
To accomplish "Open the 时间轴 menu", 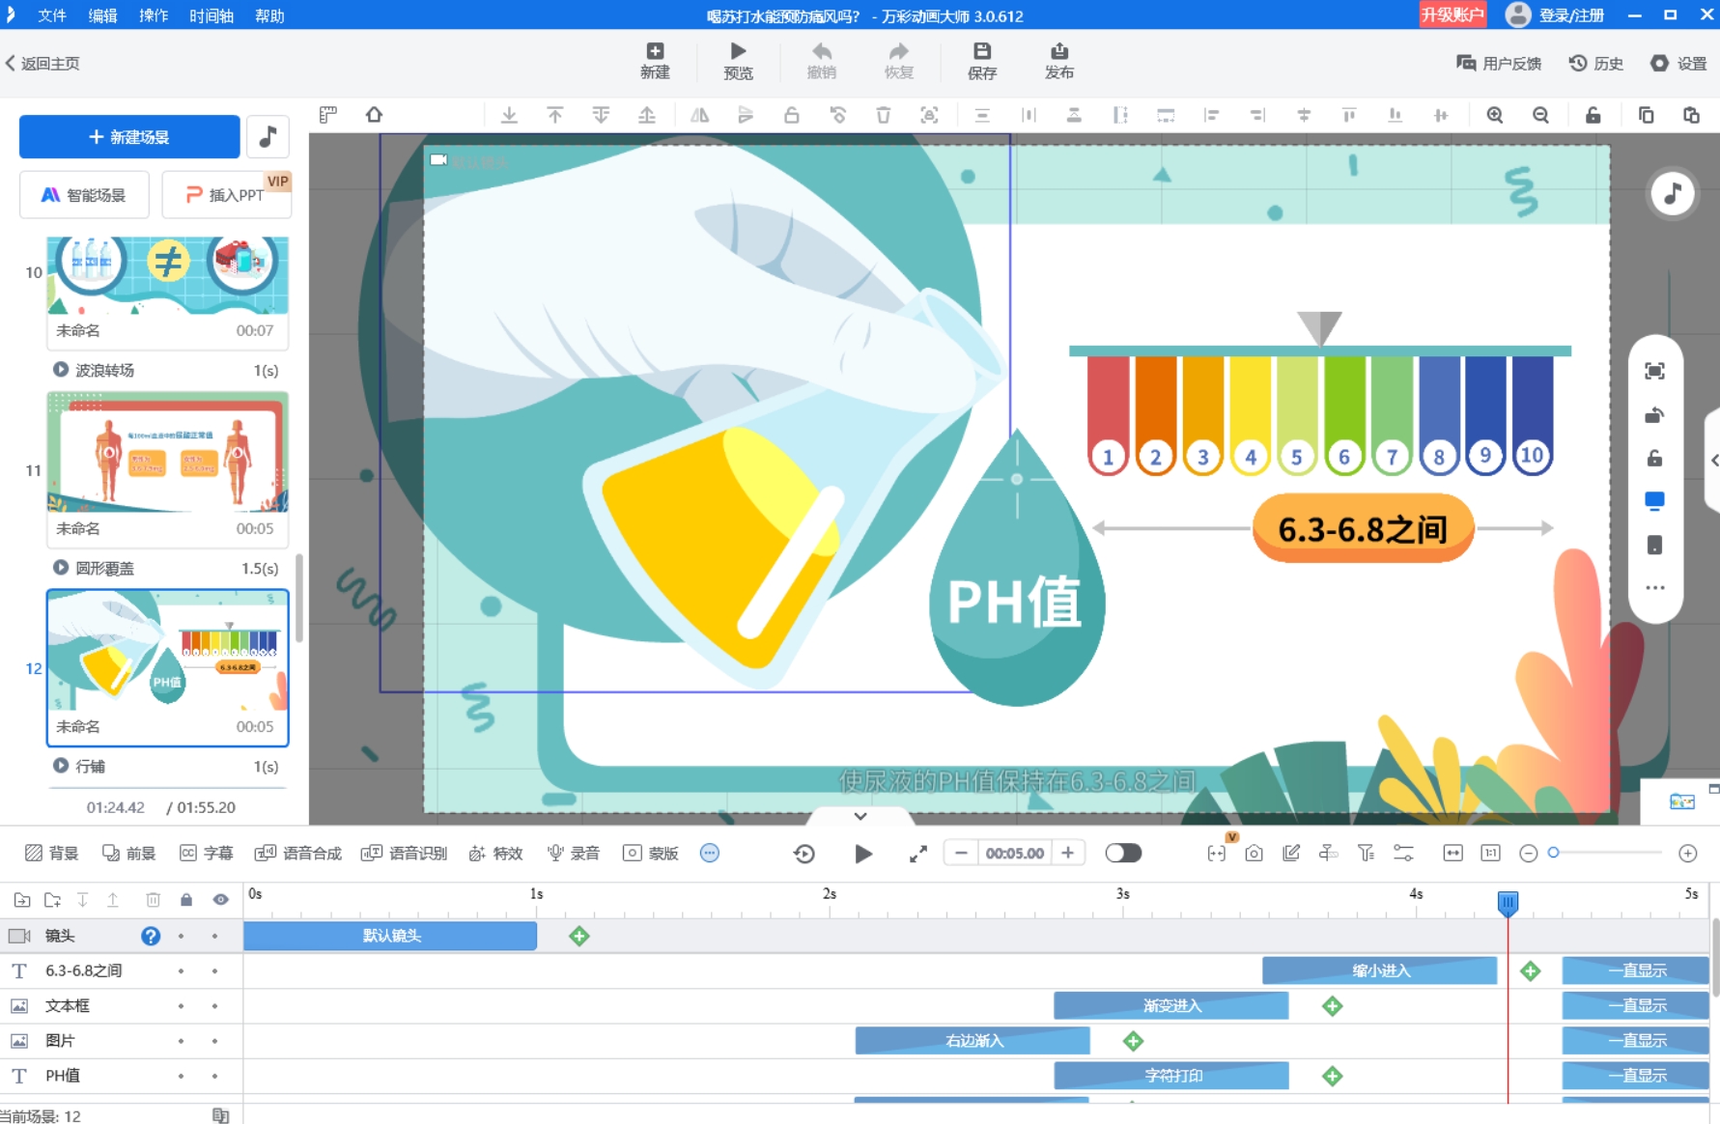I will coord(211,15).
